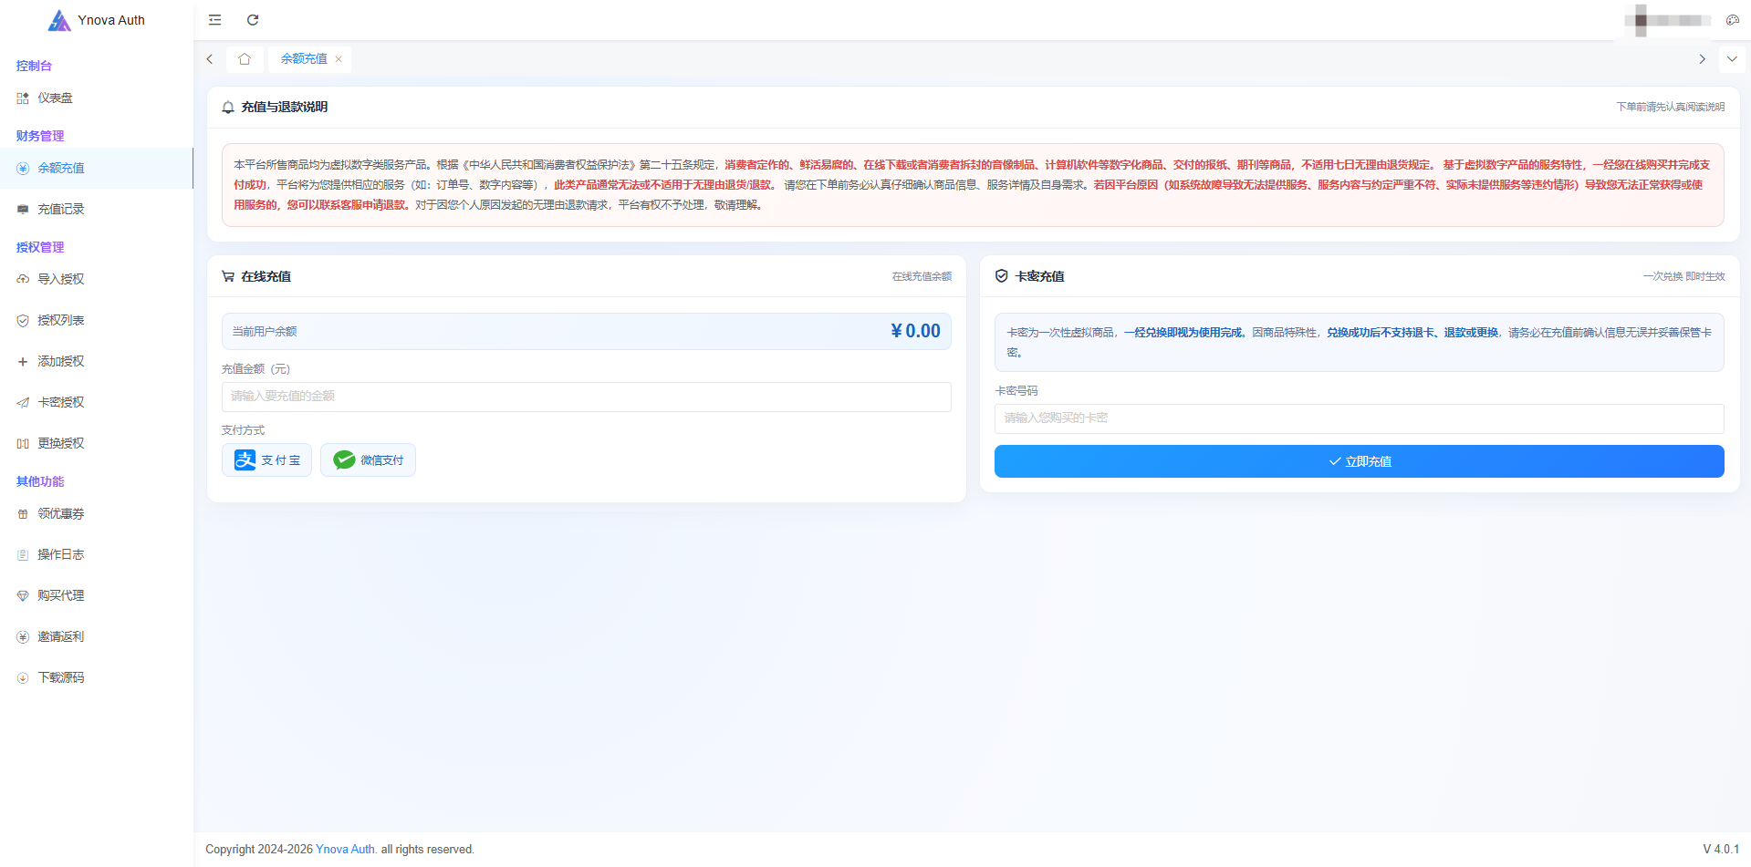1751x867 pixels.
Task: Click the 立即充值 button
Action: click(1359, 461)
